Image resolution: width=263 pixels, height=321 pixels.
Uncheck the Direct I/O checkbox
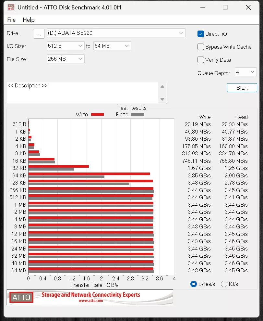coord(201,34)
